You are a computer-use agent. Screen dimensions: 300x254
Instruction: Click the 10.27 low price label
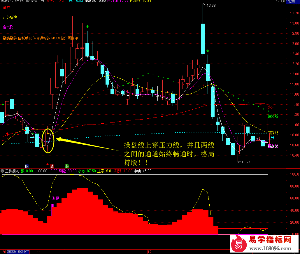click(x=246, y=162)
